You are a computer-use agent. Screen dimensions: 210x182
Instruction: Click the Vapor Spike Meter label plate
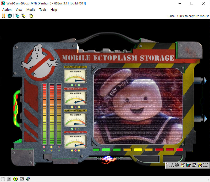[75, 110]
